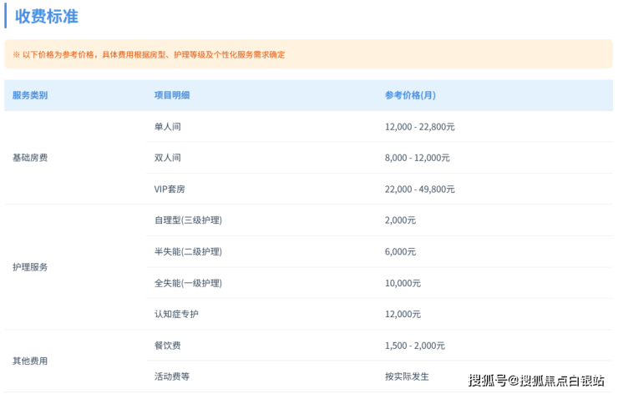Click the 全失能(一级护理) item
The width and height of the screenshot is (618, 394).
coord(188,283)
